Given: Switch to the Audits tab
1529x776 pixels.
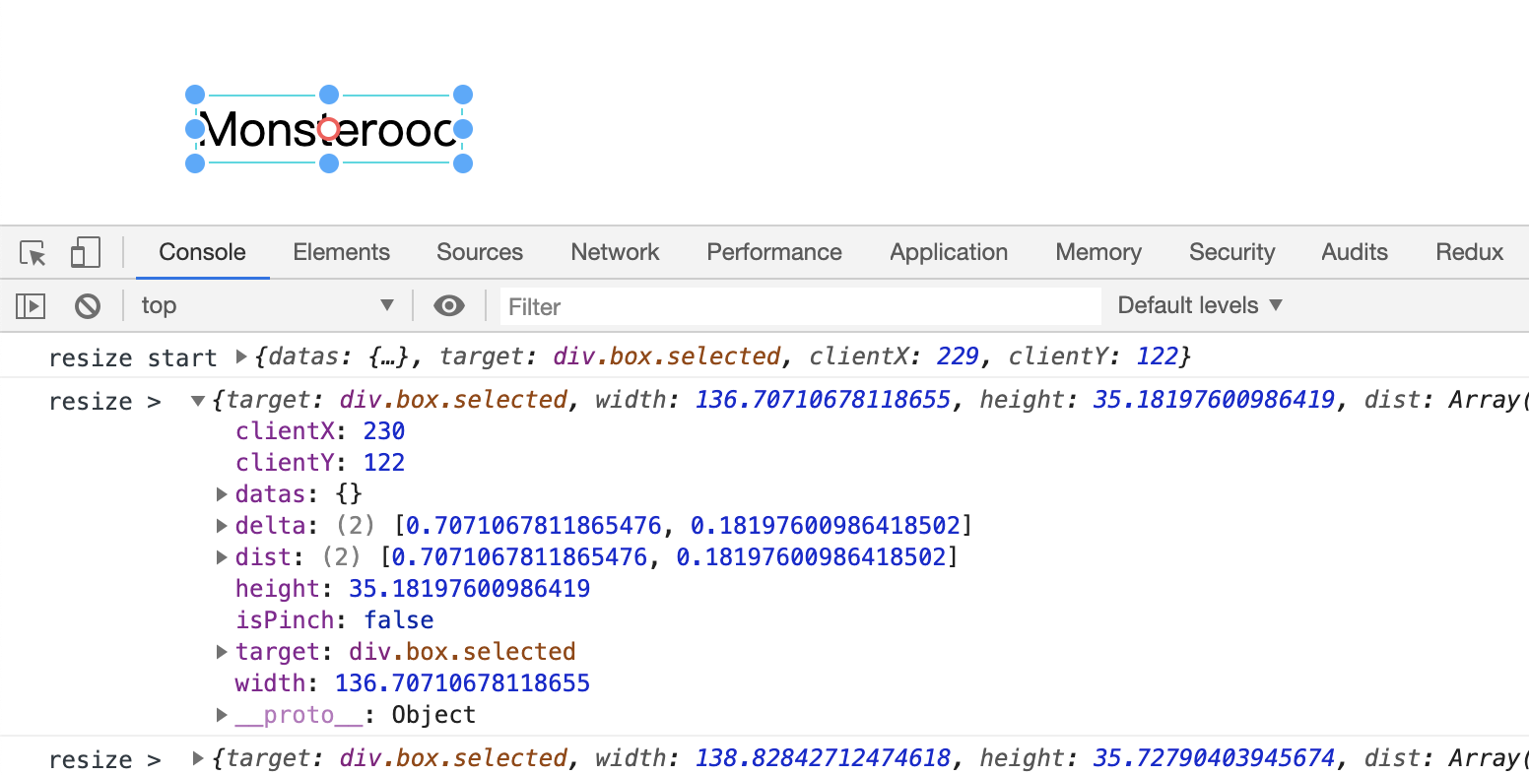Looking at the screenshot, I should (1355, 252).
